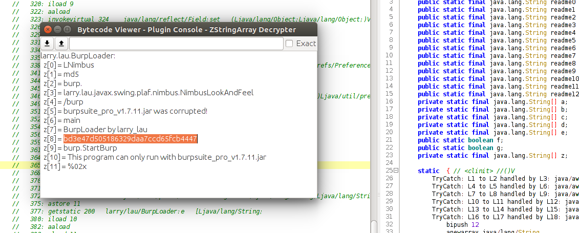The width and height of the screenshot is (579, 233).
Task: Maximize the Plugin Console window
Action: click(x=67, y=30)
